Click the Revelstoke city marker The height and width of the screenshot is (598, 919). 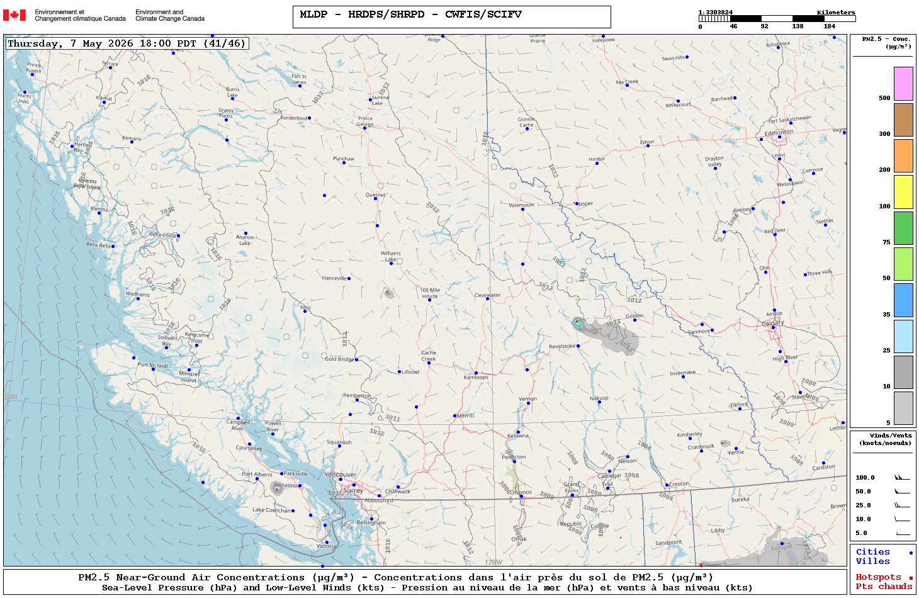pos(578,346)
